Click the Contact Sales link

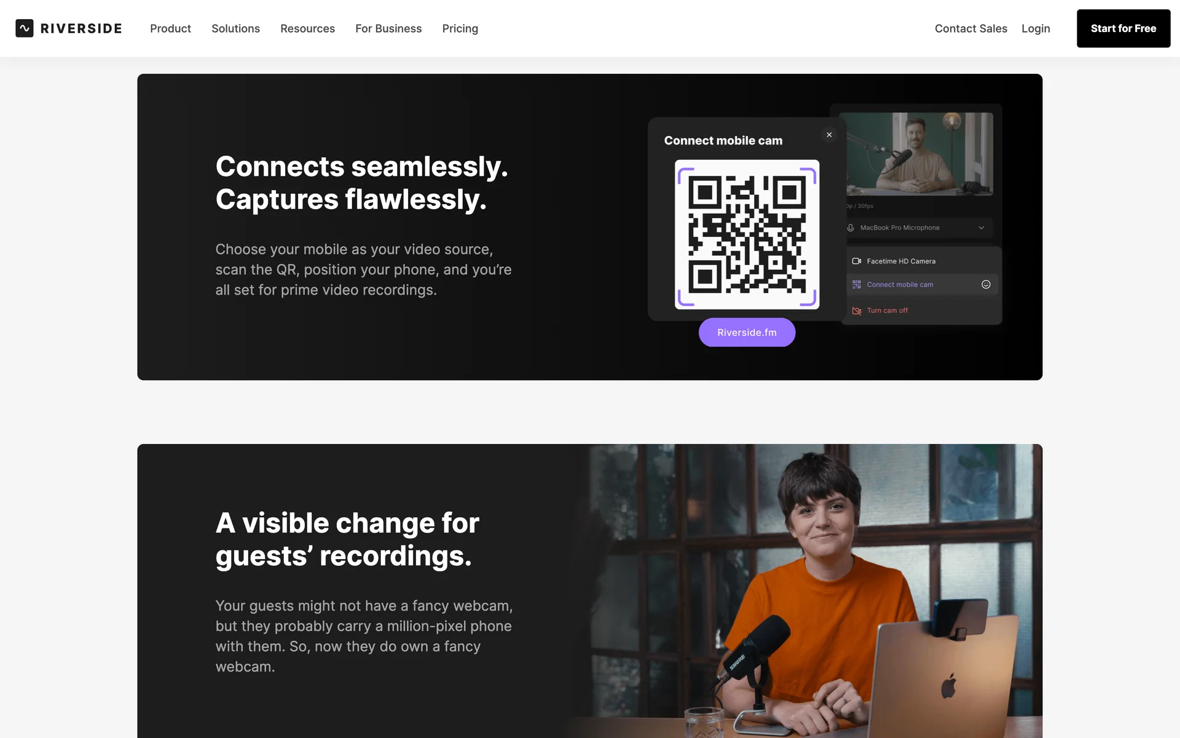point(970,28)
